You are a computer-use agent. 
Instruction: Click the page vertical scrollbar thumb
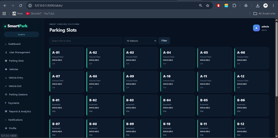coord(276,59)
